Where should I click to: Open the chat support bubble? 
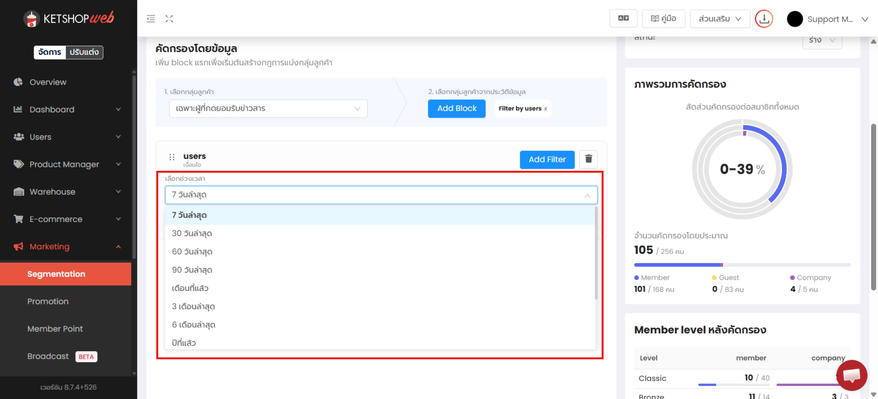tap(851, 375)
